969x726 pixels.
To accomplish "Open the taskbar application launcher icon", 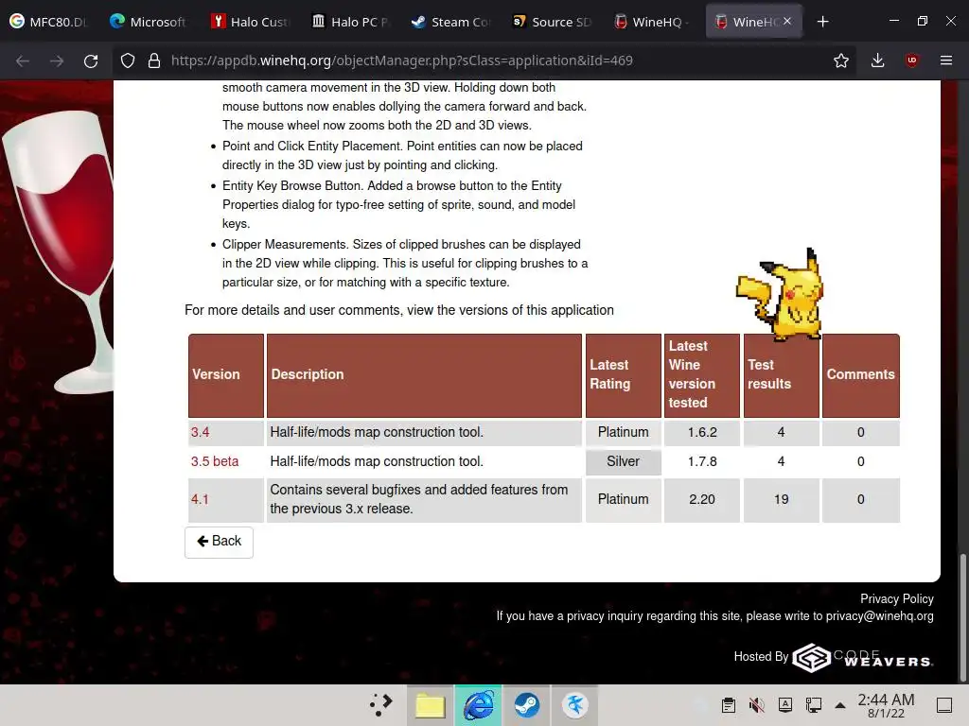I will (381, 705).
